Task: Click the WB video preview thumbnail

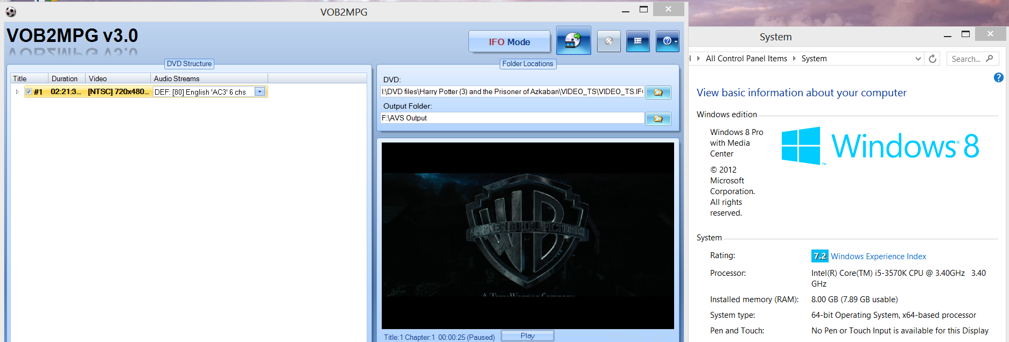Action: pyautogui.click(x=528, y=236)
